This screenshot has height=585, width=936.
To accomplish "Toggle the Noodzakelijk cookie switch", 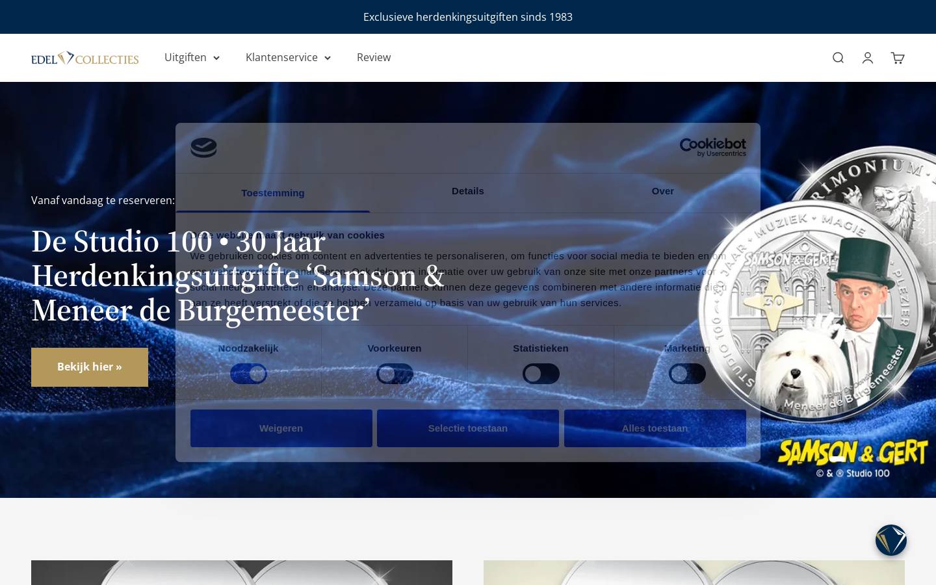I will tap(248, 374).
